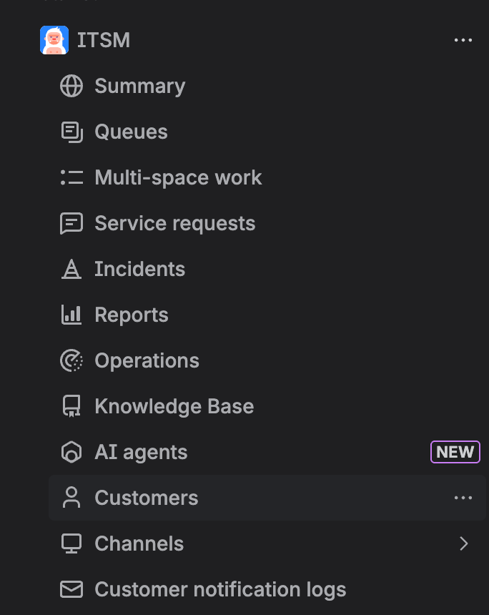The width and height of the screenshot is (489, 615).
Task: Click the Channels monitor icon
Action: (x=71, y=543)
